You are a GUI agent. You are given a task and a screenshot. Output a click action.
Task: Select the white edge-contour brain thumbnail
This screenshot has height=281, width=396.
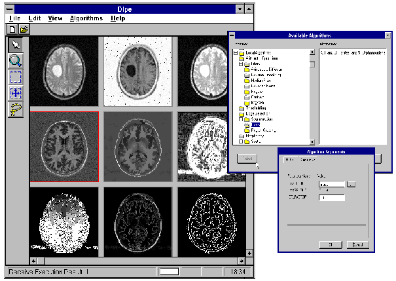tap(211, 222)
